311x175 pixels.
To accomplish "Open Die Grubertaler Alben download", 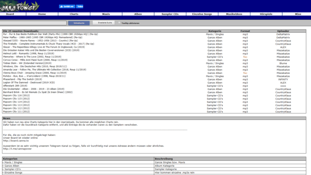I will tap(34, 89).
